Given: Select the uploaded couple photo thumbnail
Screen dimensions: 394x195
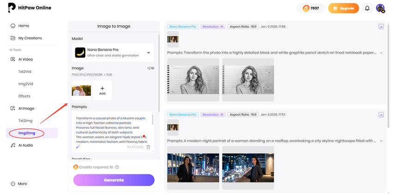Looking at the screenshot, I should [81, 90].
